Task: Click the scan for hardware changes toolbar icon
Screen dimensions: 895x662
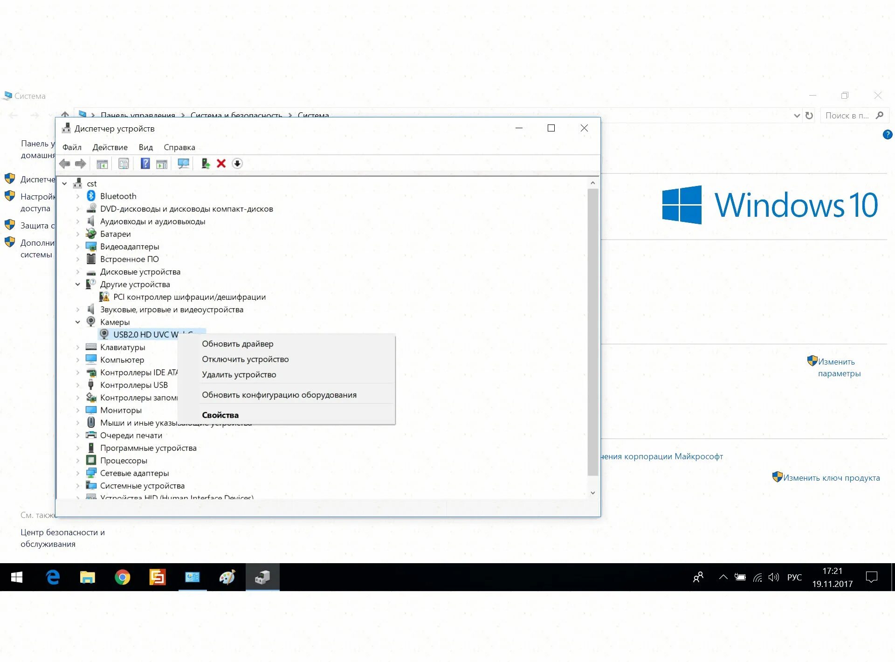Action: pos(183,164)
